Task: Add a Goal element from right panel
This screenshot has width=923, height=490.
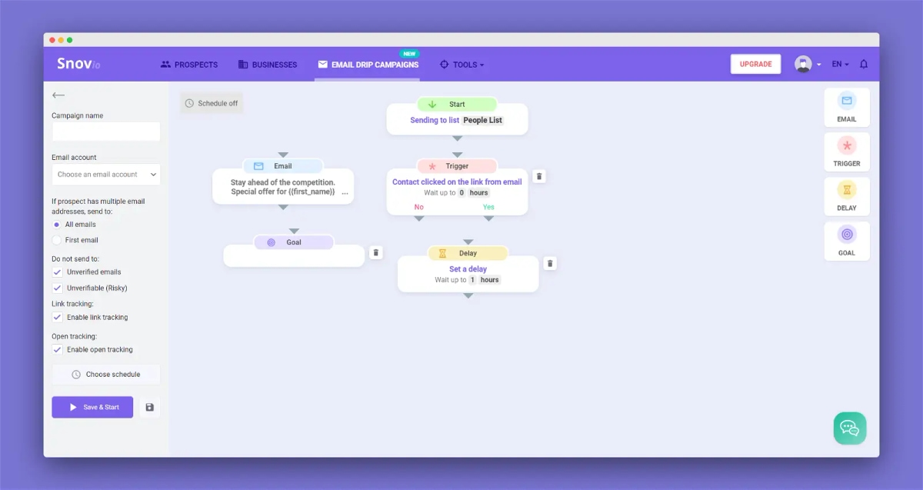Action: [x=847, y=242]
